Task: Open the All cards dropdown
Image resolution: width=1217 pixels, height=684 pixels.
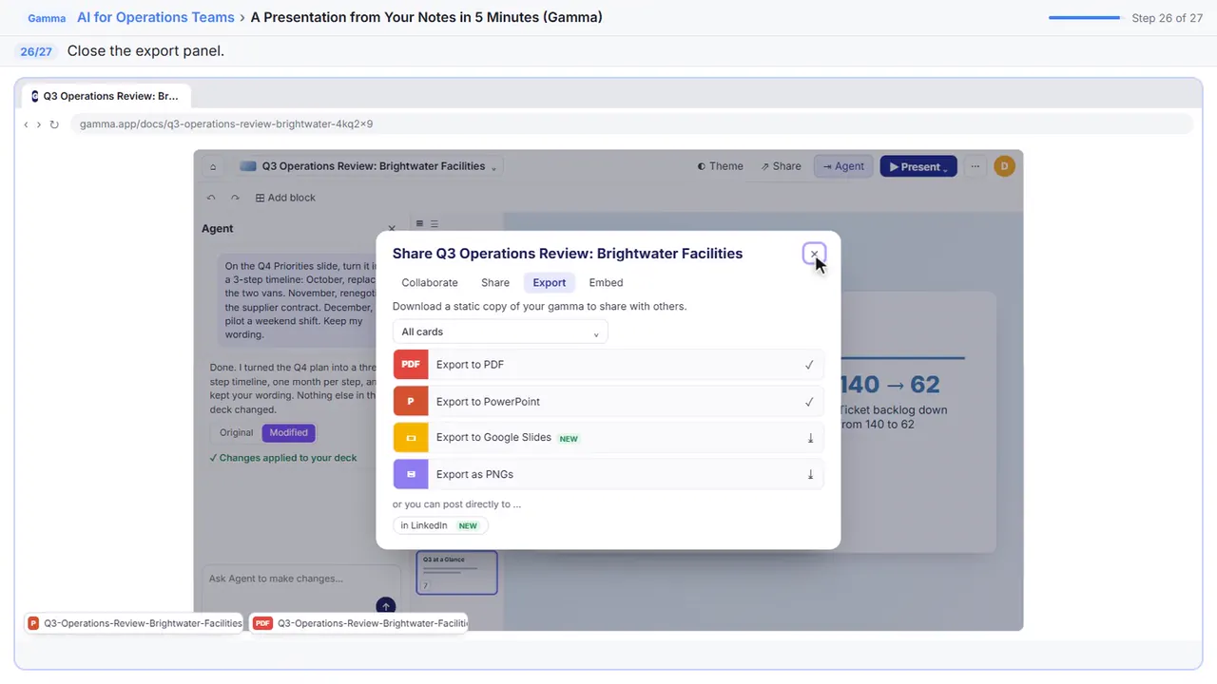Action: click(x=500, y=332)
